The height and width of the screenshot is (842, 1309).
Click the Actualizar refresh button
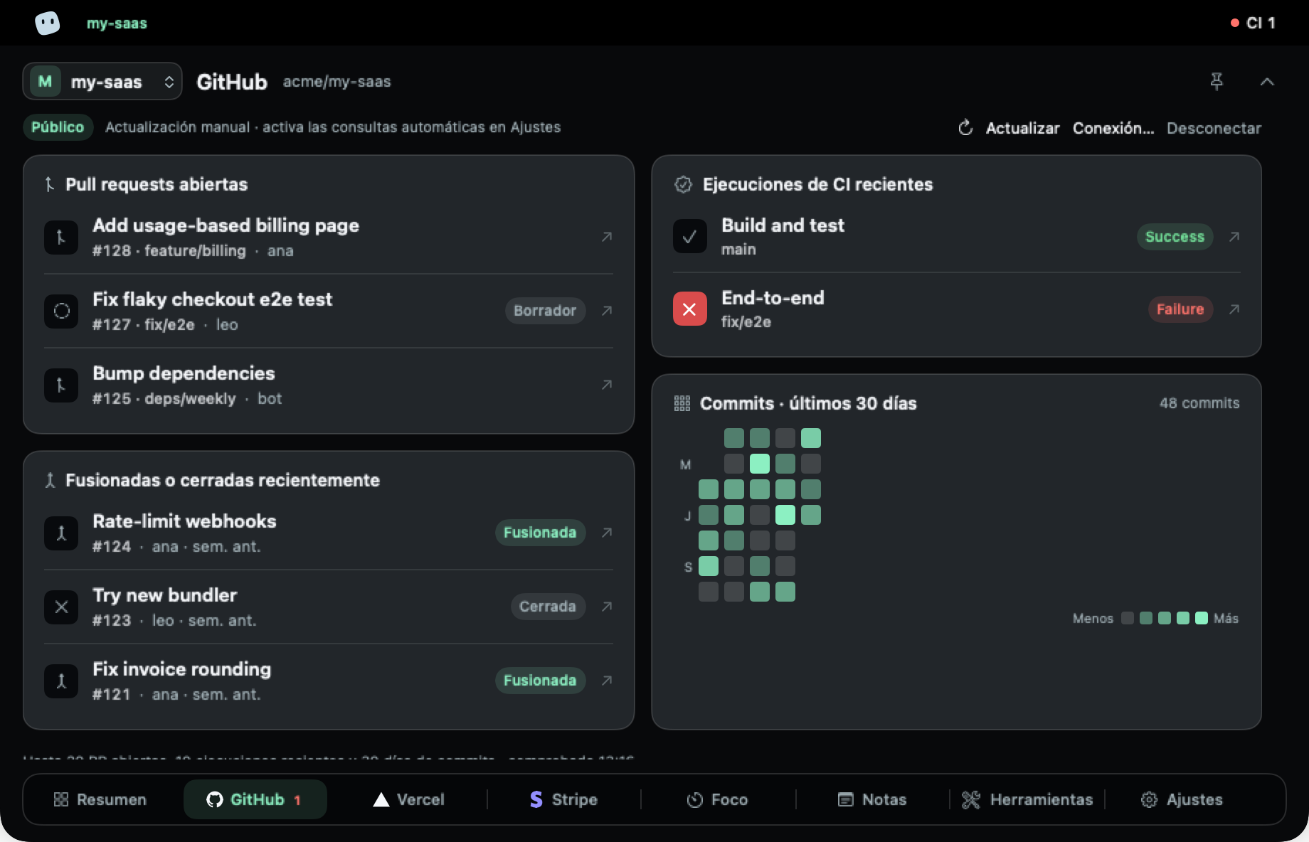pos(1009,128)
